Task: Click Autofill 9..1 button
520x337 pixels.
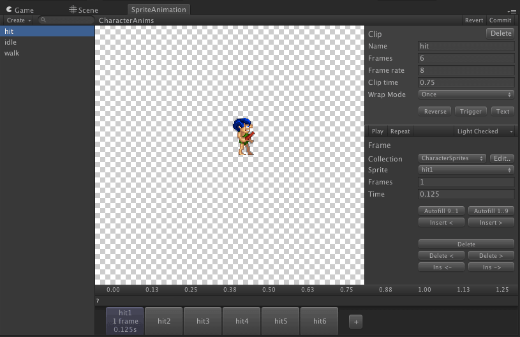Action: click(441, 211)
